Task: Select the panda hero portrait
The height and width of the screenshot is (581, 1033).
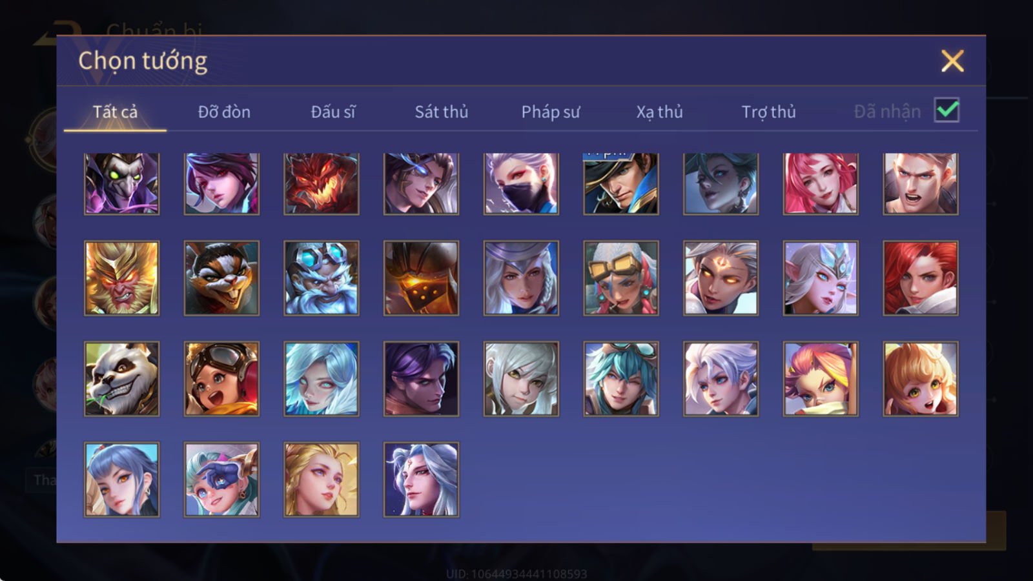Action: [121, 379]
